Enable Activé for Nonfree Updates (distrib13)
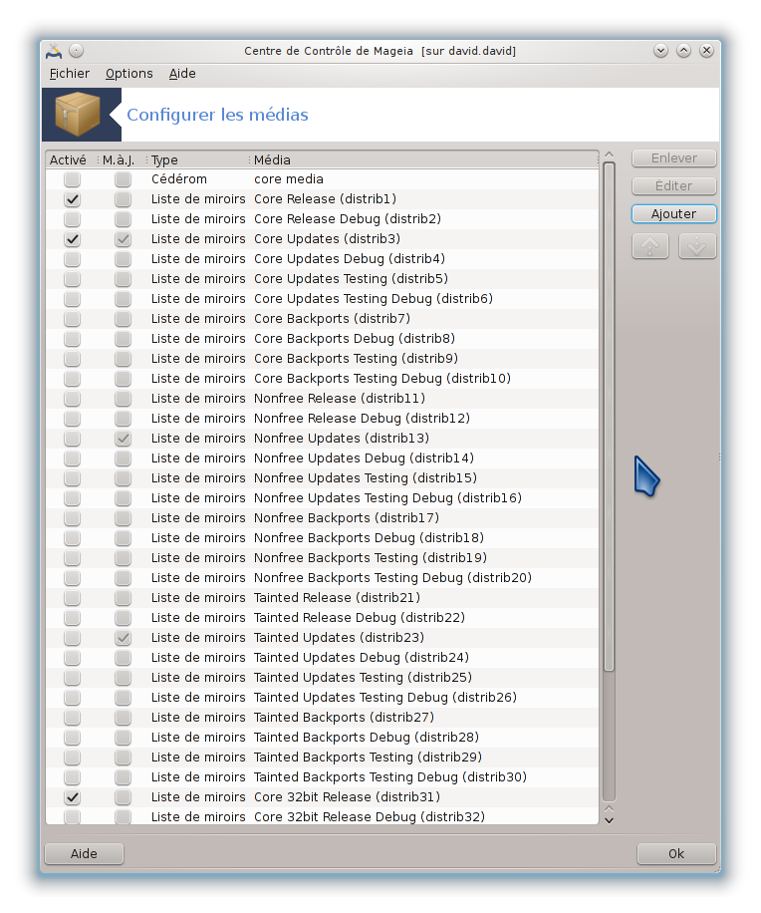761x913 pixels. pos(72,439)
